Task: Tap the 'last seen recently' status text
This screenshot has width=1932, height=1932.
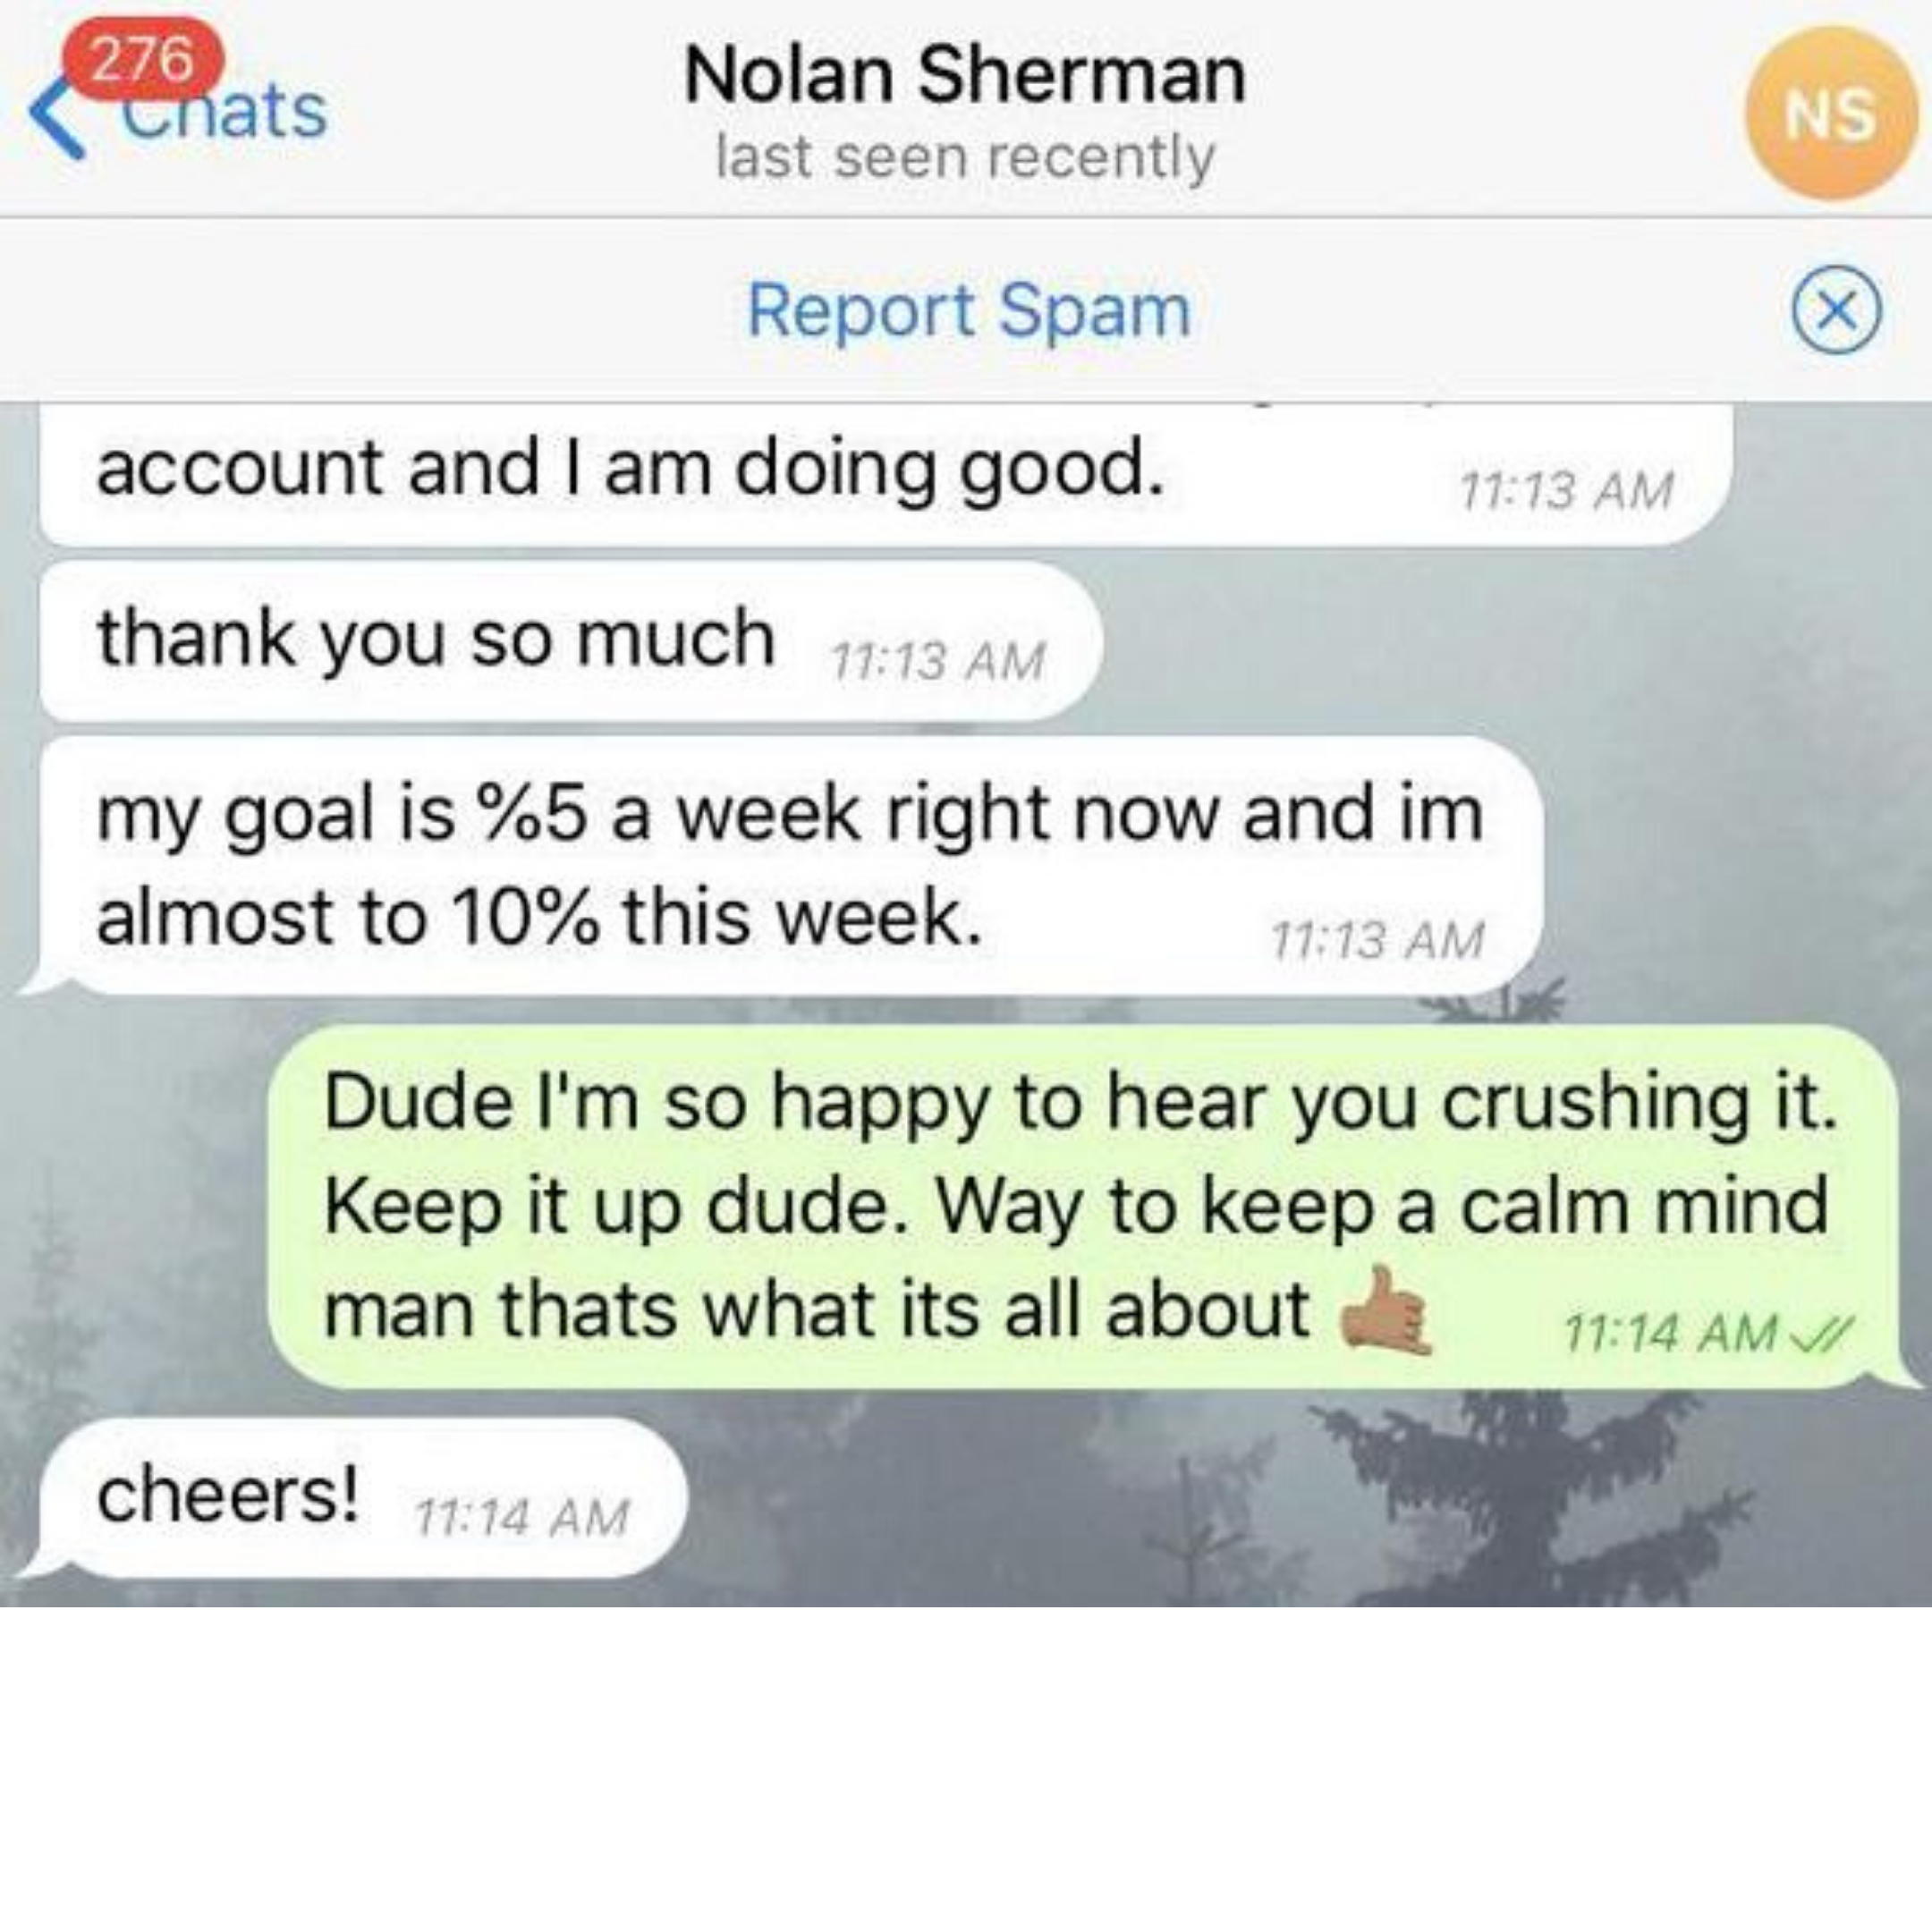Action: click(x=965, y=158)
